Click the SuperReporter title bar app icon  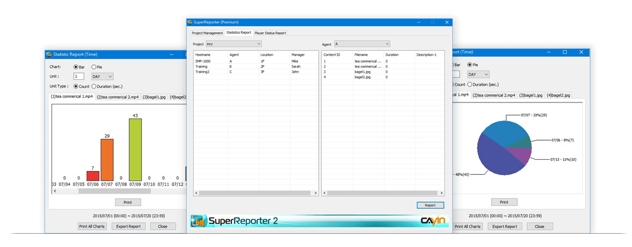pyautogui.click(x=189, y=22)
